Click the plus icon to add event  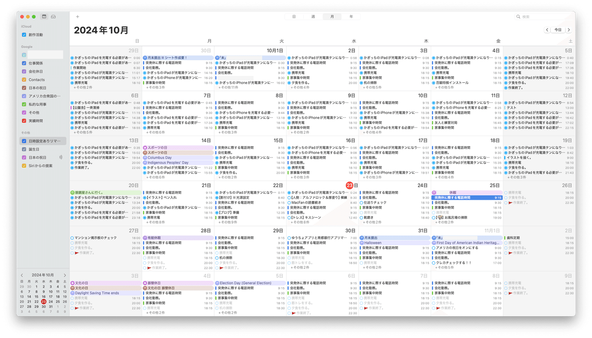coord(77,17)
